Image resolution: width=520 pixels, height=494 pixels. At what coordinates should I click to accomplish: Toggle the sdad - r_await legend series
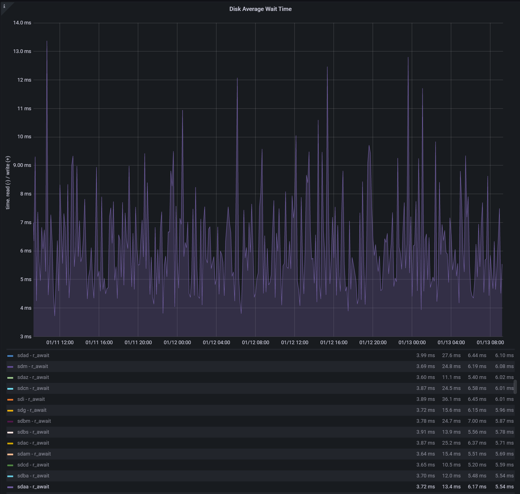[33, 355]
